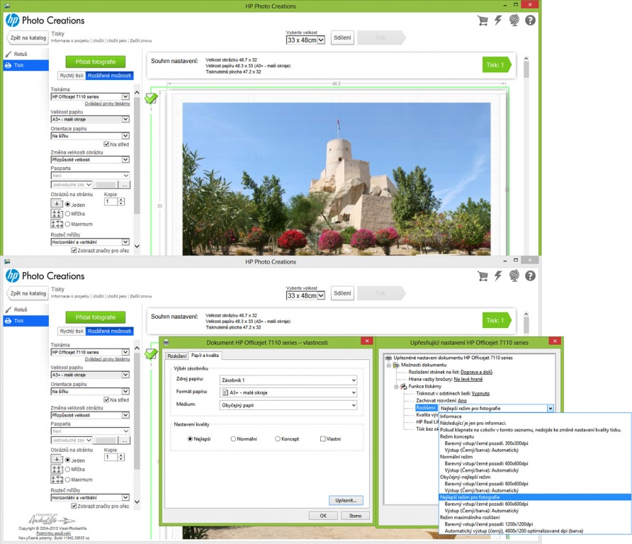Select the Tisk printer item in top window sidebar

coord(26,65)
